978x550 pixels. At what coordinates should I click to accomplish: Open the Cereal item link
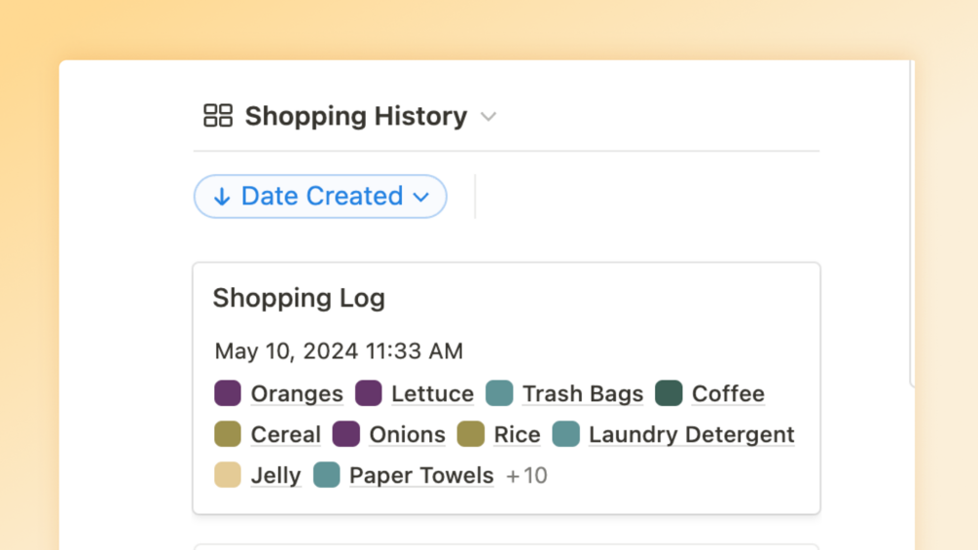pos(285,434)
